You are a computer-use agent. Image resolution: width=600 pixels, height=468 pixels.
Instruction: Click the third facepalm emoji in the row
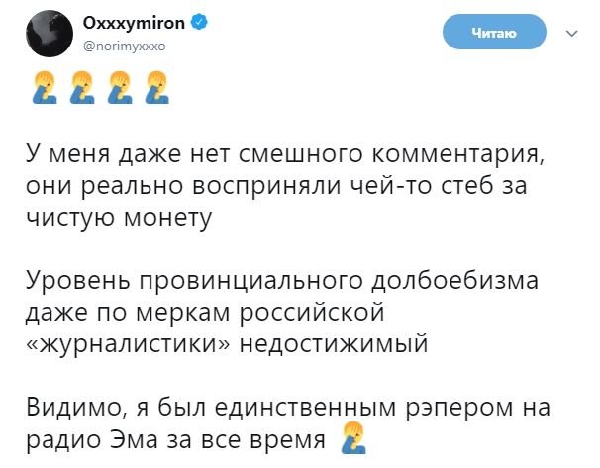click(116, 89)
